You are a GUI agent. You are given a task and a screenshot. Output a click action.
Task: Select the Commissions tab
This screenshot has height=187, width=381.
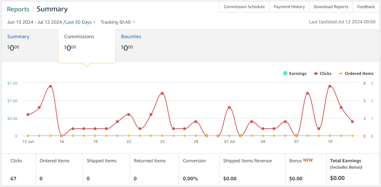coord(79,36)
